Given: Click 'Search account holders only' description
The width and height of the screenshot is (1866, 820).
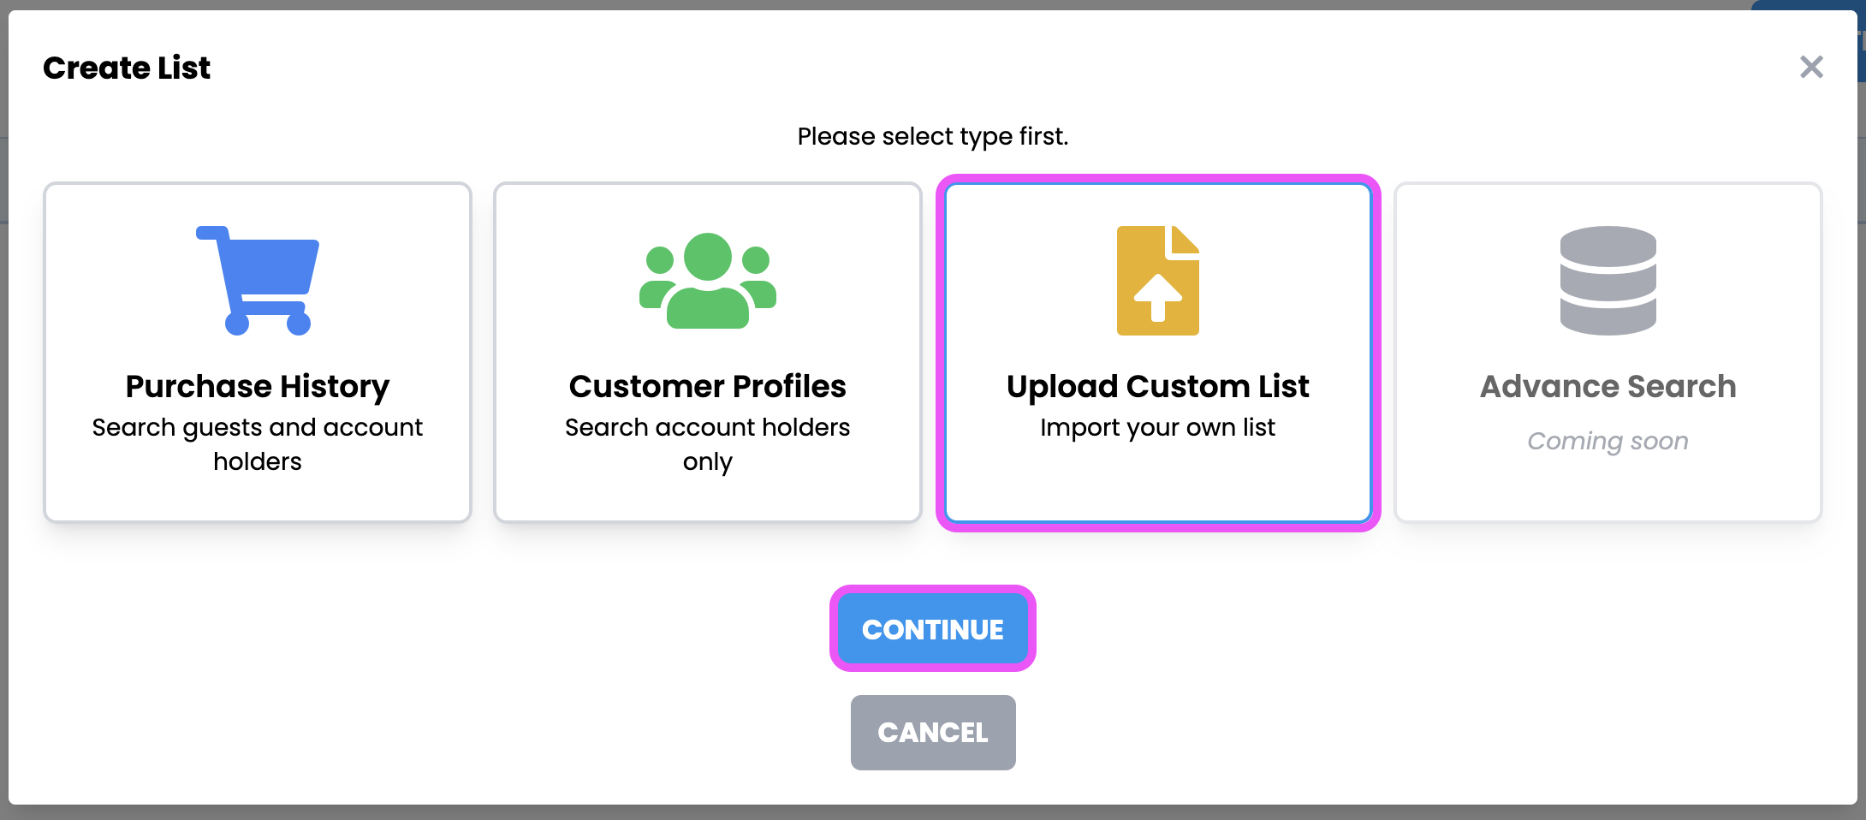Looking at the screenshot, I should [x=707, y=443].
